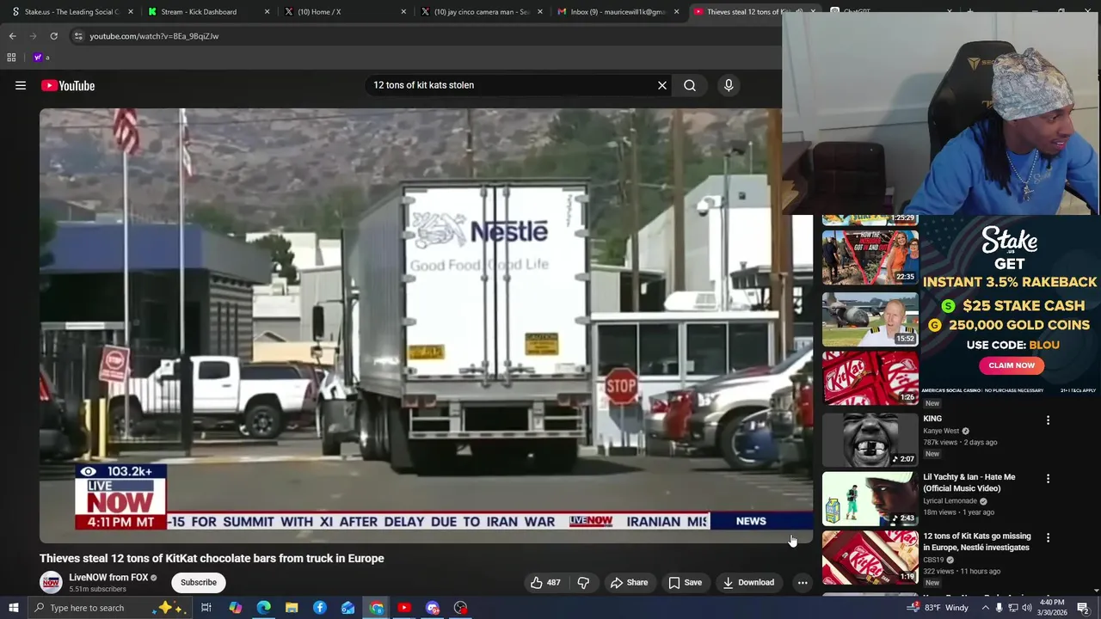
Task: View site information icon in address bar
Action: pyautogui.click(x=78, y=36)
